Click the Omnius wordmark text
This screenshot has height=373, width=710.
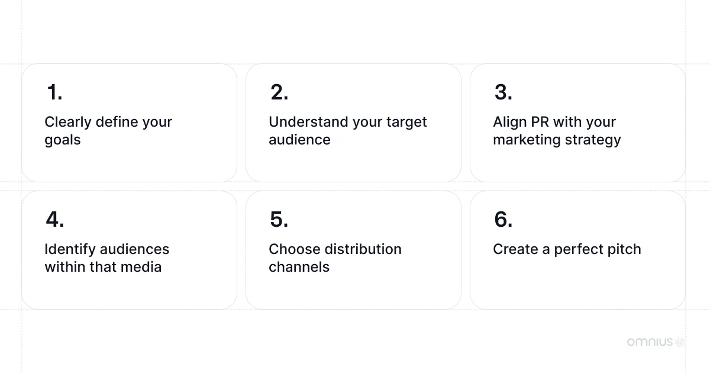click(650, 342)
